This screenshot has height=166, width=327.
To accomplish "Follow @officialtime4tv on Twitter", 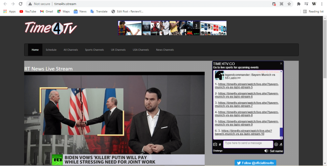I will pos(255,163).
